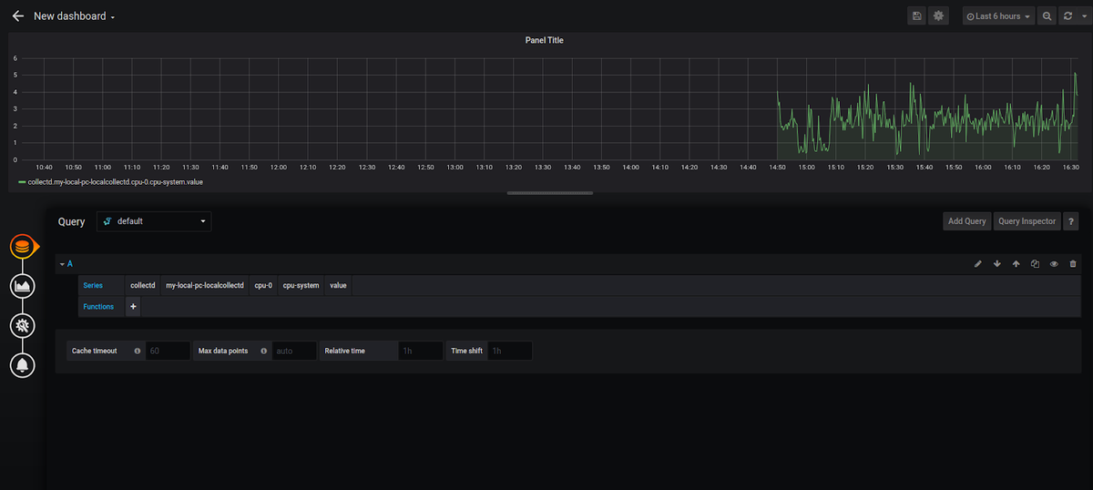Image resolution: width=1093 pixels, height=490 pixels.
Task: Grab the panel resize handle bar
Action: [550, 192]
